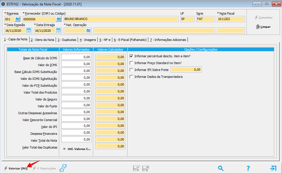Enable Informar Preço Standard no Item checkbox
Screen dimensions: 282x174
[x=132, y=63]
